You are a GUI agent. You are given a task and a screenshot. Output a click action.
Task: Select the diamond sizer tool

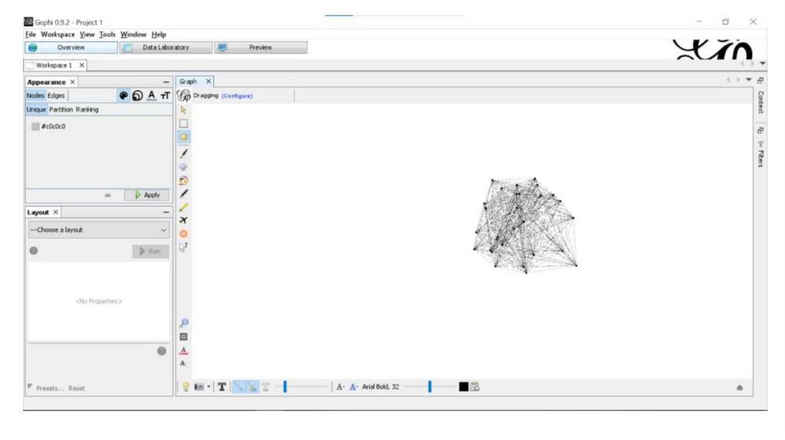point(184,166)
